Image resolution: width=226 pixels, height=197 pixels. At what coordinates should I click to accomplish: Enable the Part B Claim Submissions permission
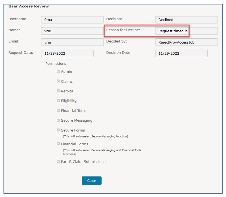coord(58,161)
